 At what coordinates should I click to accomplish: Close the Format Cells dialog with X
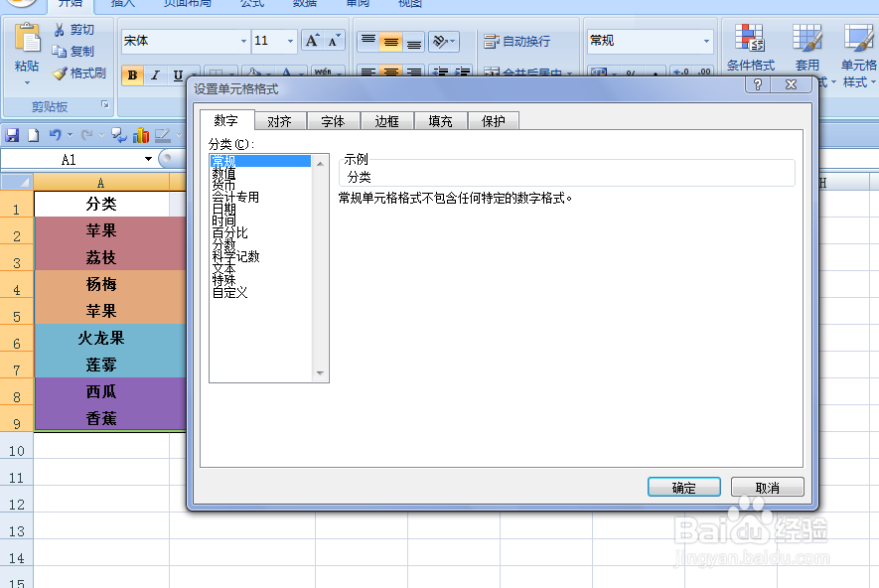[x=791, y=84]
